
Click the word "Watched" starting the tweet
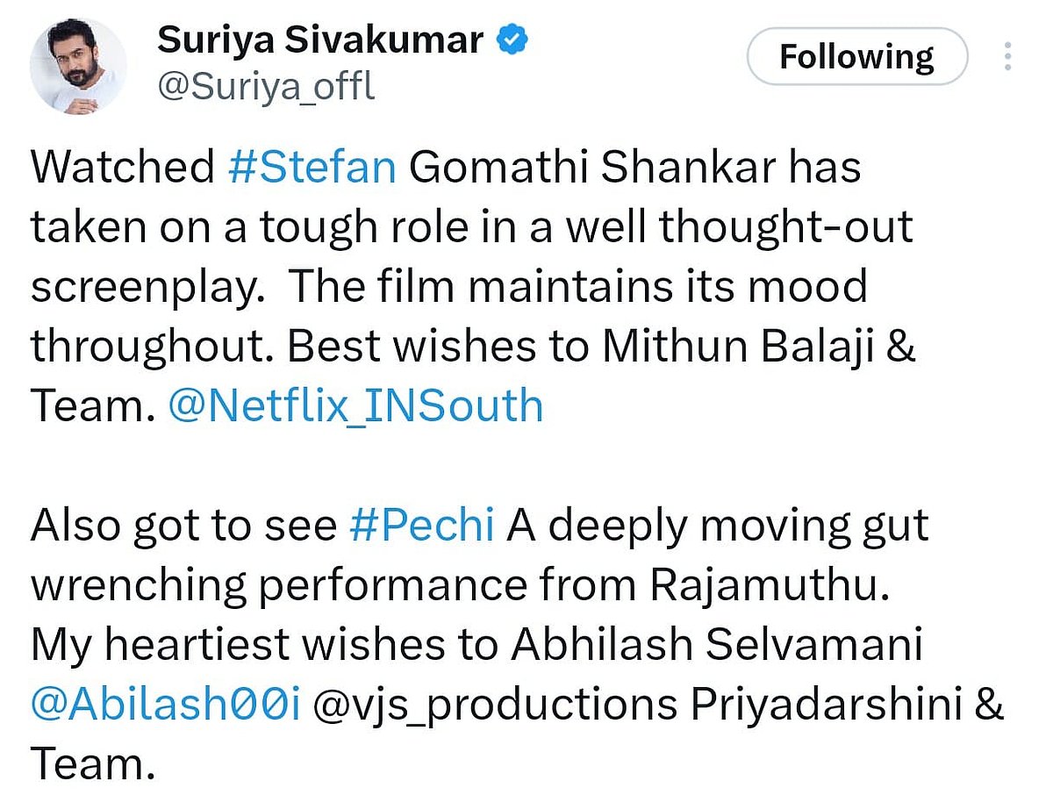point(122,167)
